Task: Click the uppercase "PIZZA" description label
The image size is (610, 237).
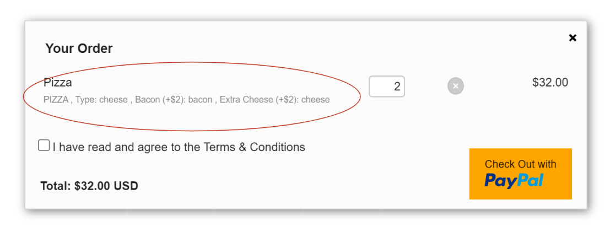Action: pyautogui.click(x=56, y=100)
